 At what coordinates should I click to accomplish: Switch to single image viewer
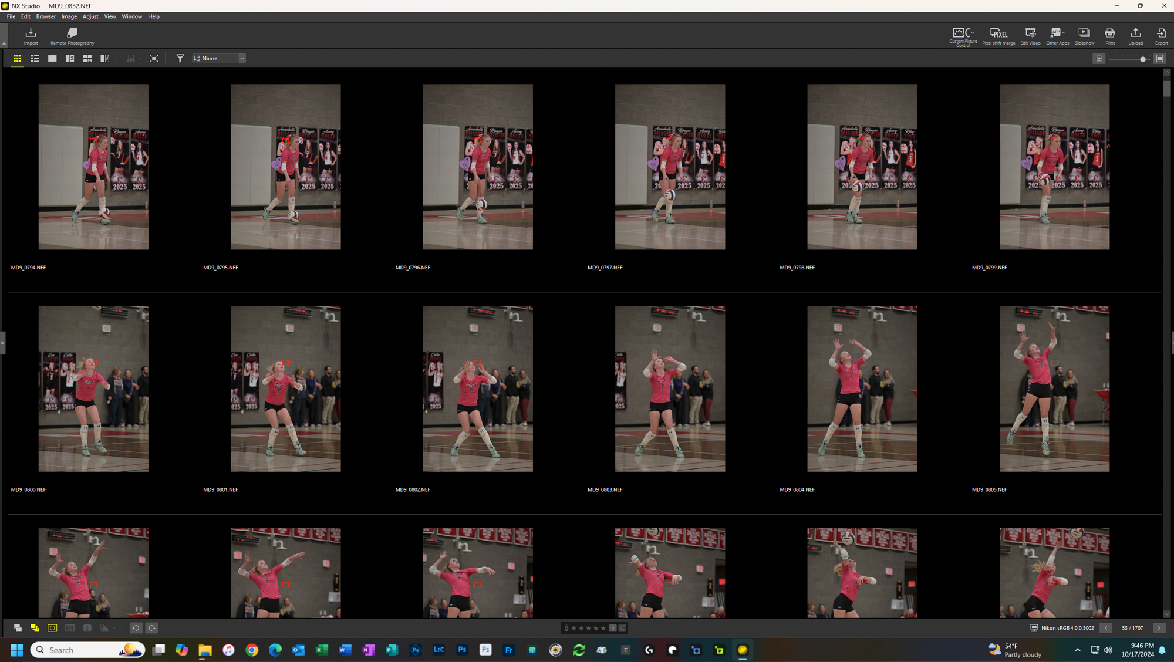[x=52, y=59]
